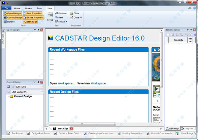The width and height of the screenshot is (198, 140).
Task: Switch to the Tools ribbon tab
Action: [x=39, y=8]
